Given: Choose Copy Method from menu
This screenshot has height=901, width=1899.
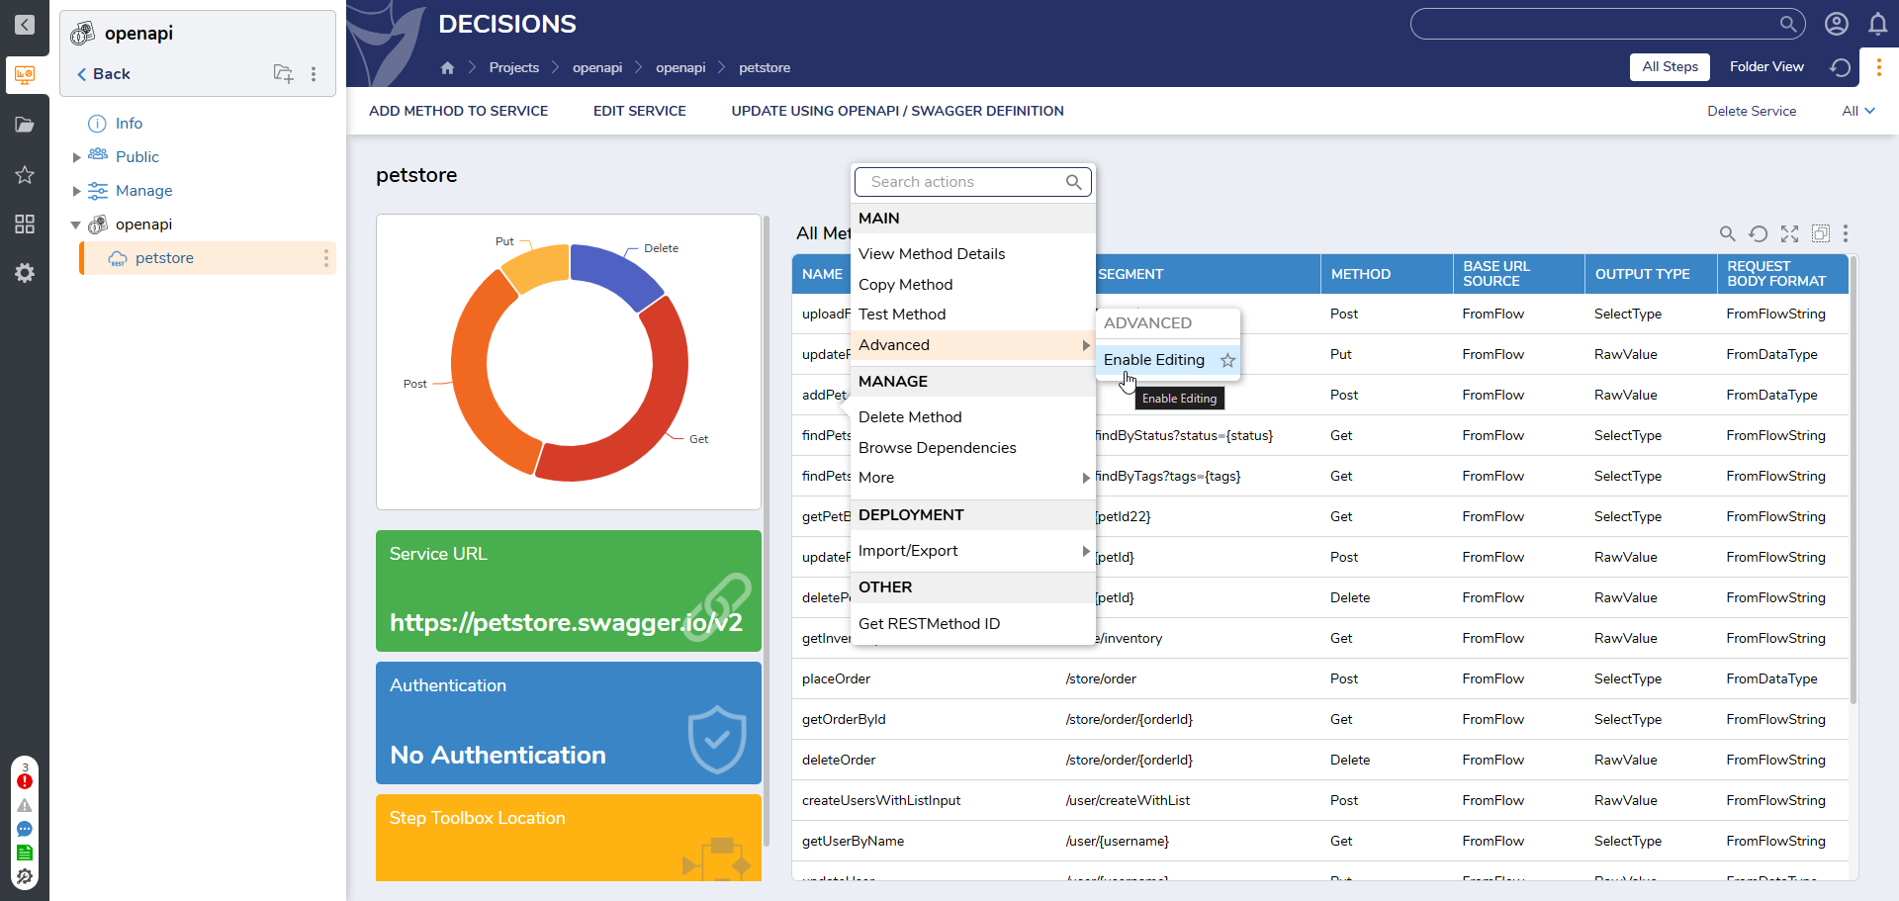Looking at the screenshot, I should coord(905,285).
